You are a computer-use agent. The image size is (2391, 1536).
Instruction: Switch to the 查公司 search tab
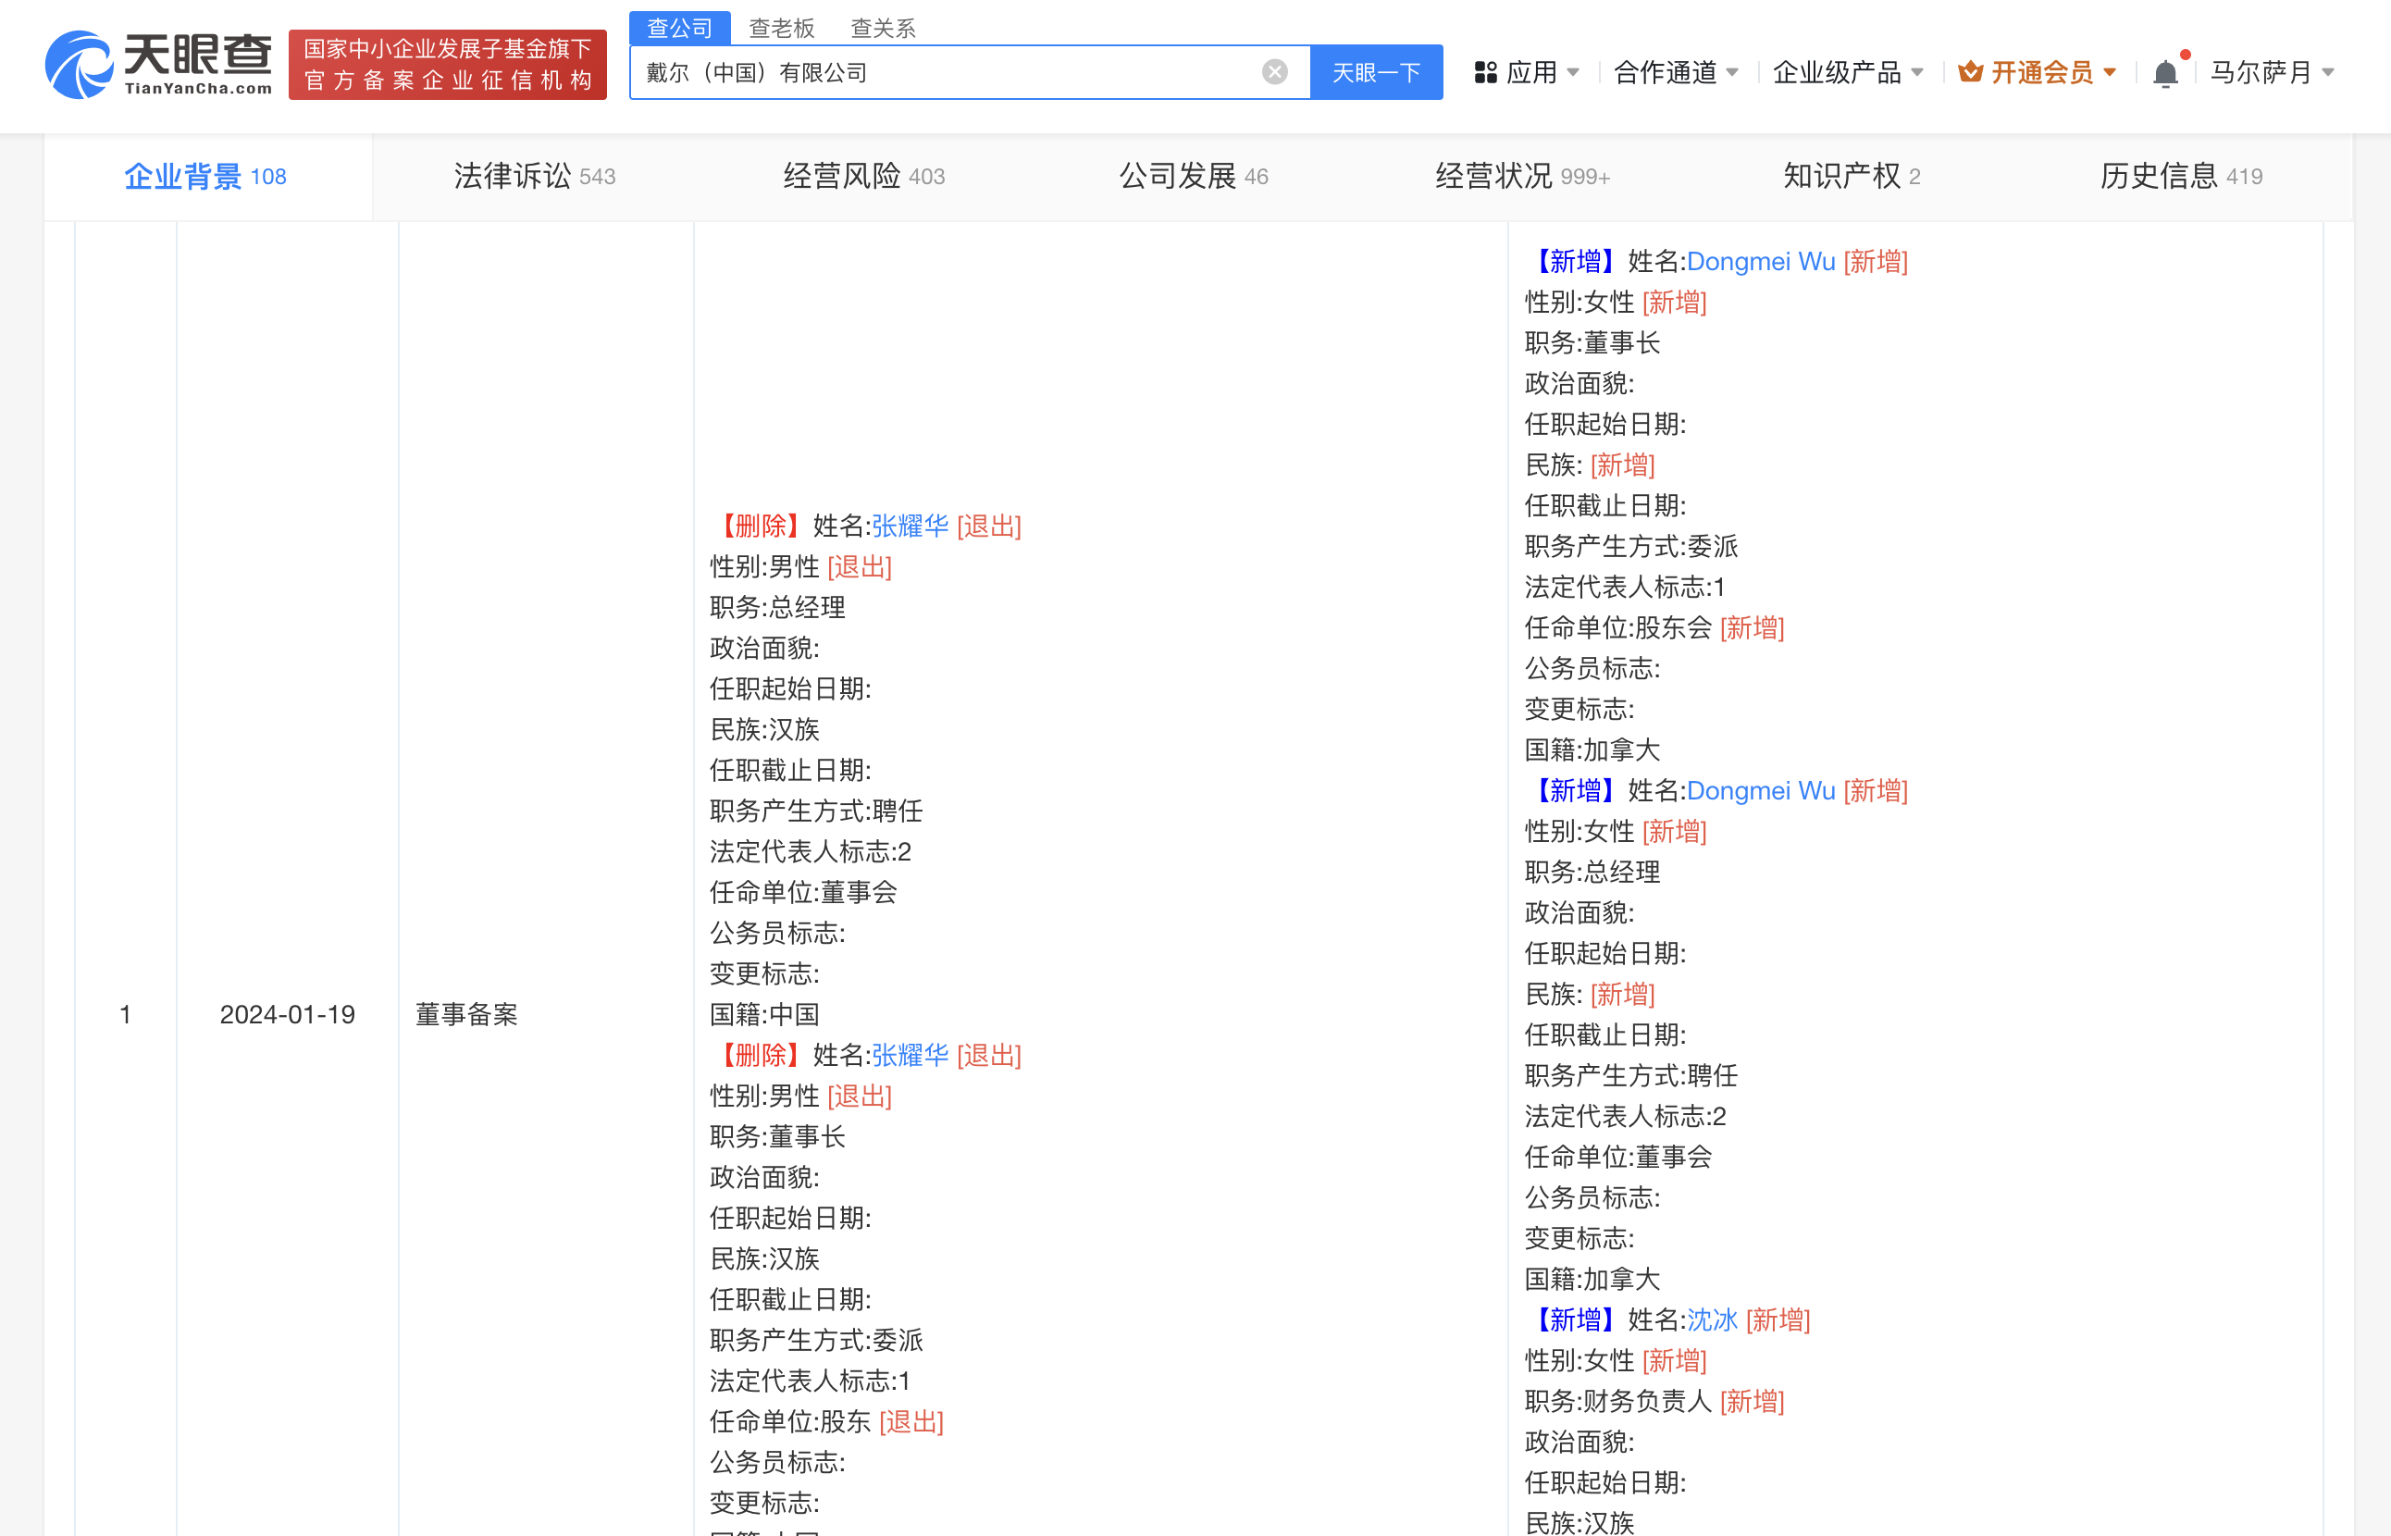click(x=679, y=27)
